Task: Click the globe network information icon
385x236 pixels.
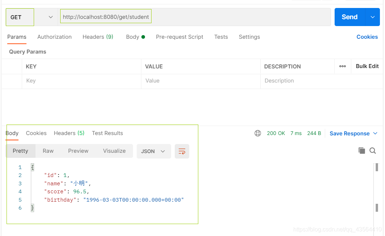Action: (257, 133)
